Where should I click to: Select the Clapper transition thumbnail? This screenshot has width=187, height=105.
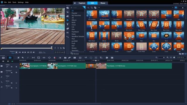point(129,46)
